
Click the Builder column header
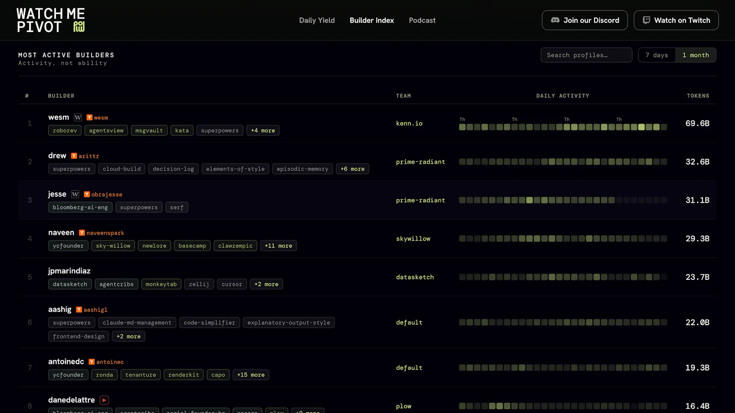[61, 96]
